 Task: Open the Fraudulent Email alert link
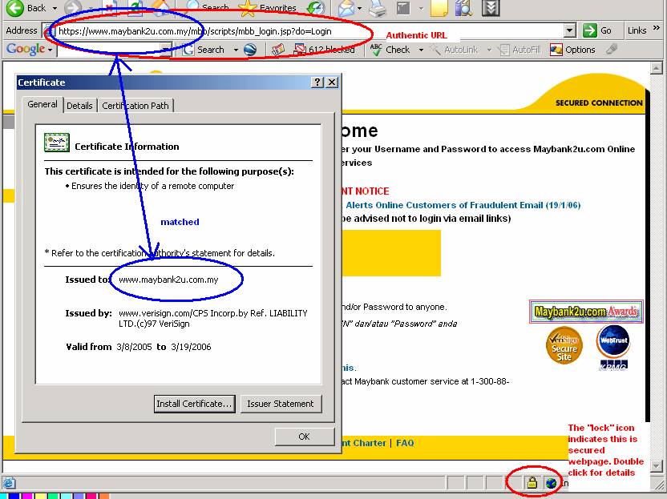click(463, 205)
